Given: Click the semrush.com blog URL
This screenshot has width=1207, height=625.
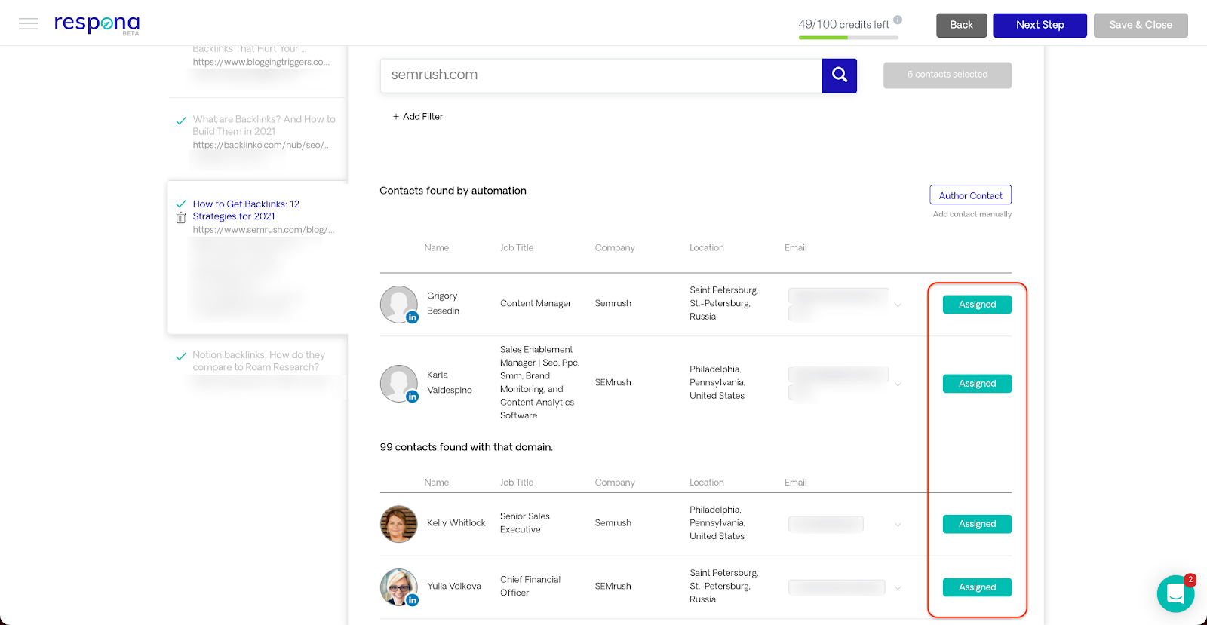Looking at the screenshot, I should coord(263,230).
